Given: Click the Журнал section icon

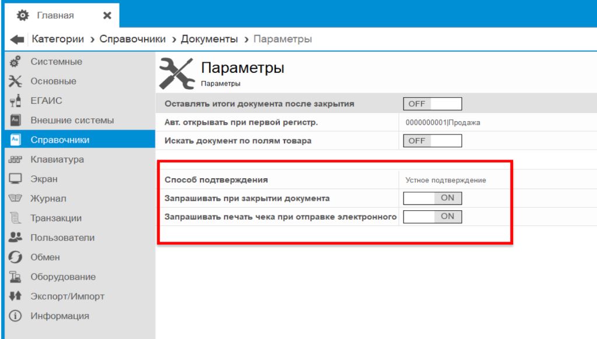Looking at the screenshot, I should (15, 198).
